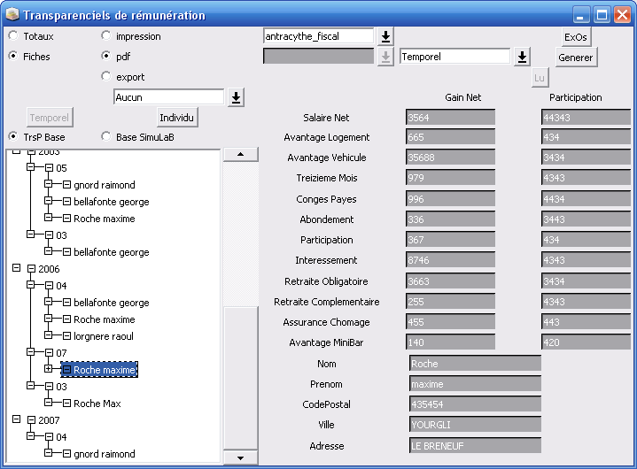The height and width of the screenshot is (469, 637).
Task: Click the download arrow beside antracythe_fiscal field
Action: pyautogui.click(x=385, y=36)
